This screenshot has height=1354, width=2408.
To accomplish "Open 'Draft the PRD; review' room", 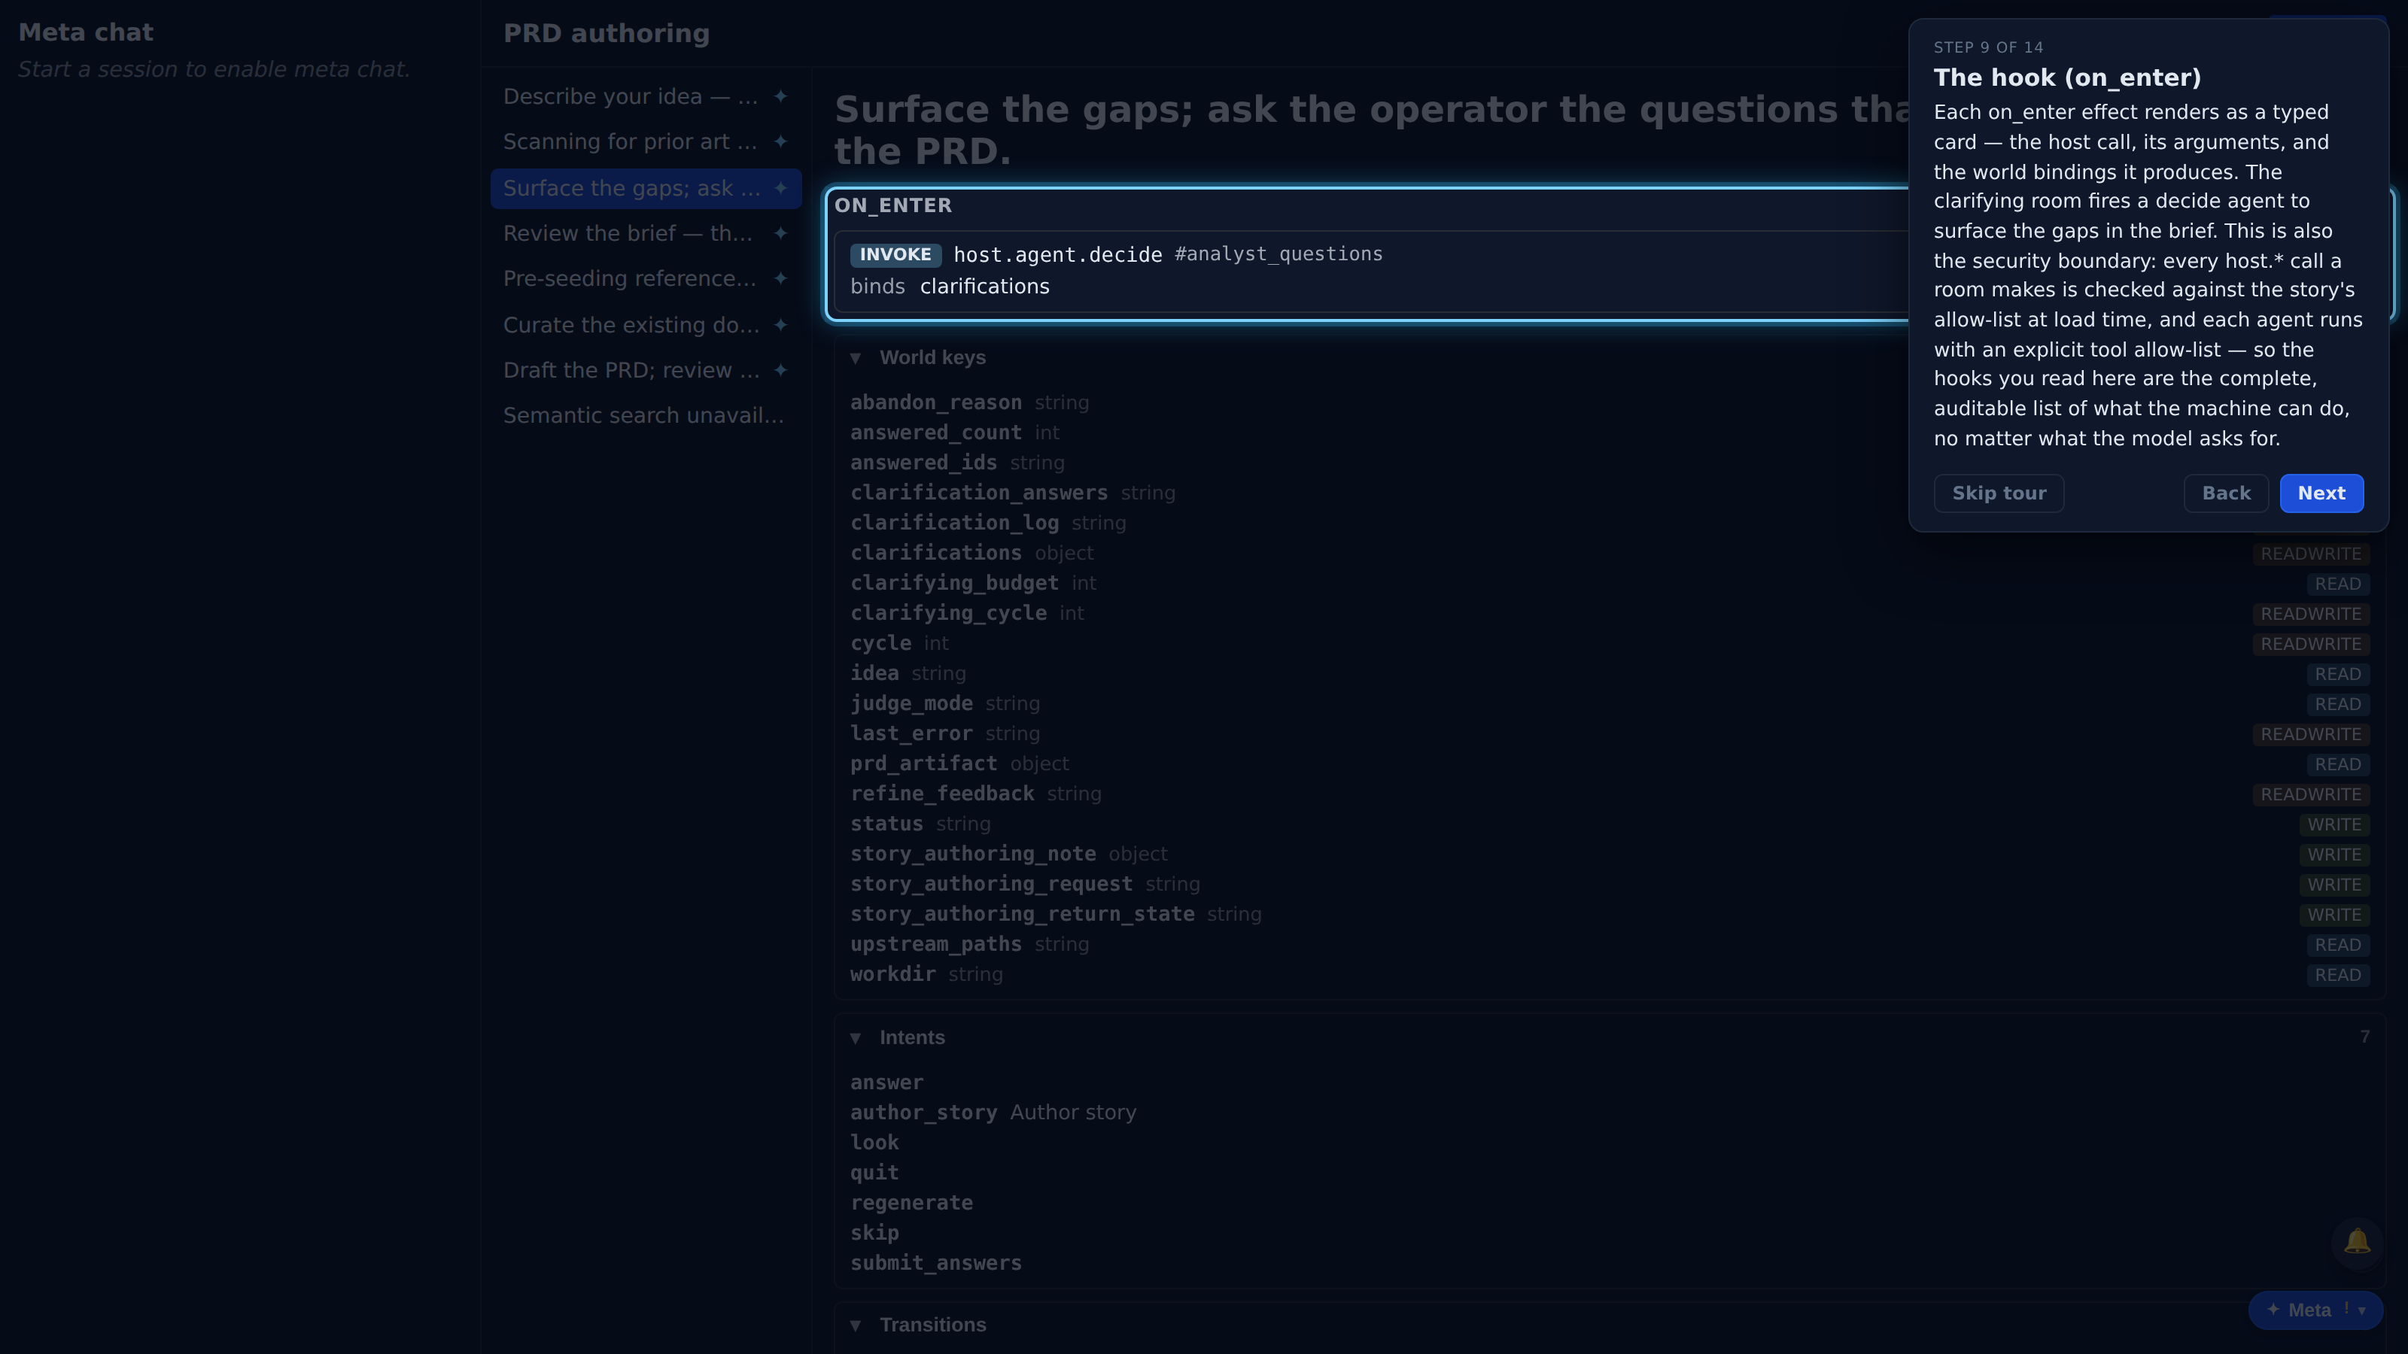I will pos(645,370).
